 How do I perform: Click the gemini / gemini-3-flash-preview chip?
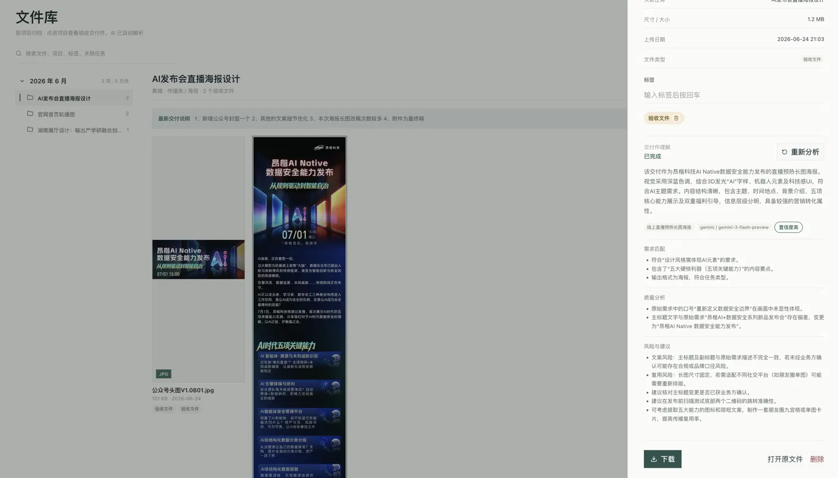pos(734,227)
